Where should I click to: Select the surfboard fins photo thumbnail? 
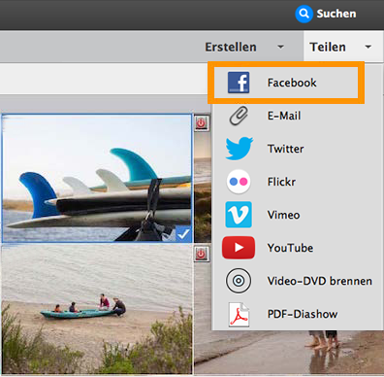pyautogui.click(x=97, y=178)
